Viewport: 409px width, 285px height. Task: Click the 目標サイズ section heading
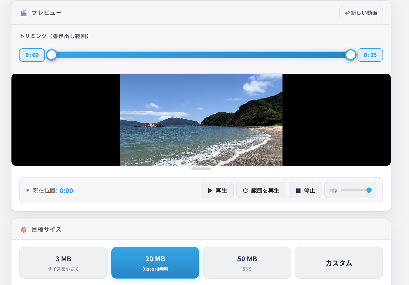coord(46,229)
